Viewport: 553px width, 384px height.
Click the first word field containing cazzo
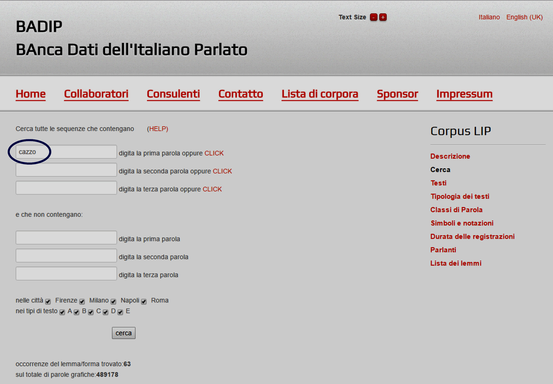tap(66, 152)
